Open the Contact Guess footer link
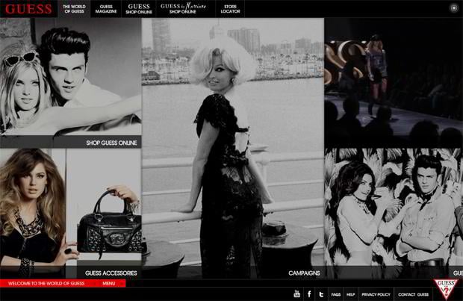Image resolution: width=463 pixels, height=301 pixels. [x=413, y=294]
